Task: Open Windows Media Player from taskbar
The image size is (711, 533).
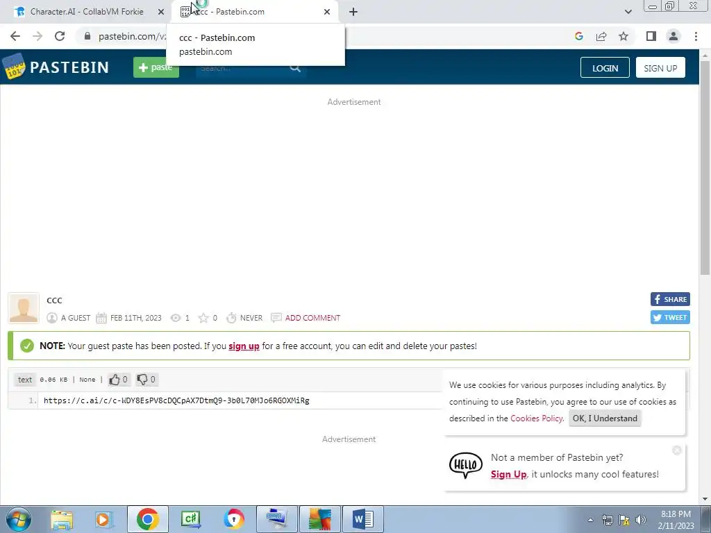Action: pyautogui.click(x=103, y=519)
